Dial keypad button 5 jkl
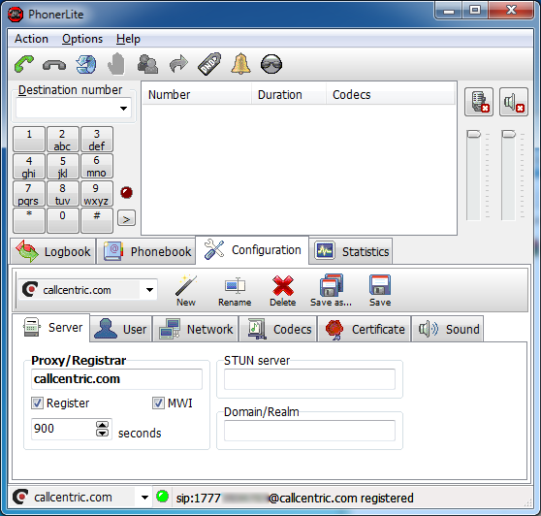The width and height of the screenshot is (541, 516). pos(63,167)
